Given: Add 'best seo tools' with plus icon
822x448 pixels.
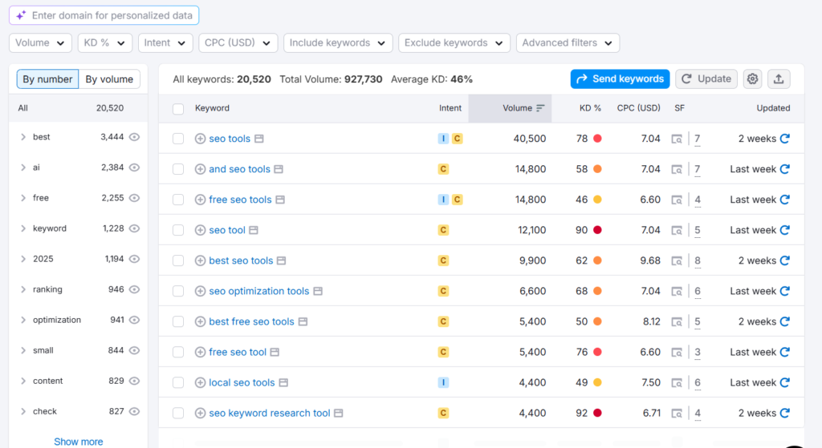Looking at the screenshot, I should pos(200,260).
